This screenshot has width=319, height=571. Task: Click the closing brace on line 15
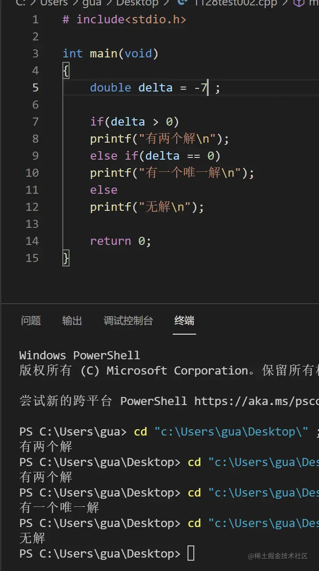click(x=66, y=258)
